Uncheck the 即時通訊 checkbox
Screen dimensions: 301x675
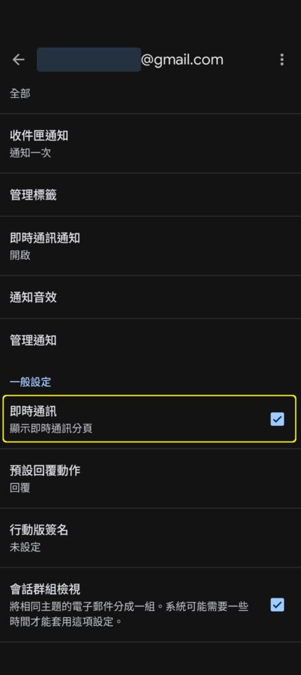click(x=277, y=419)
